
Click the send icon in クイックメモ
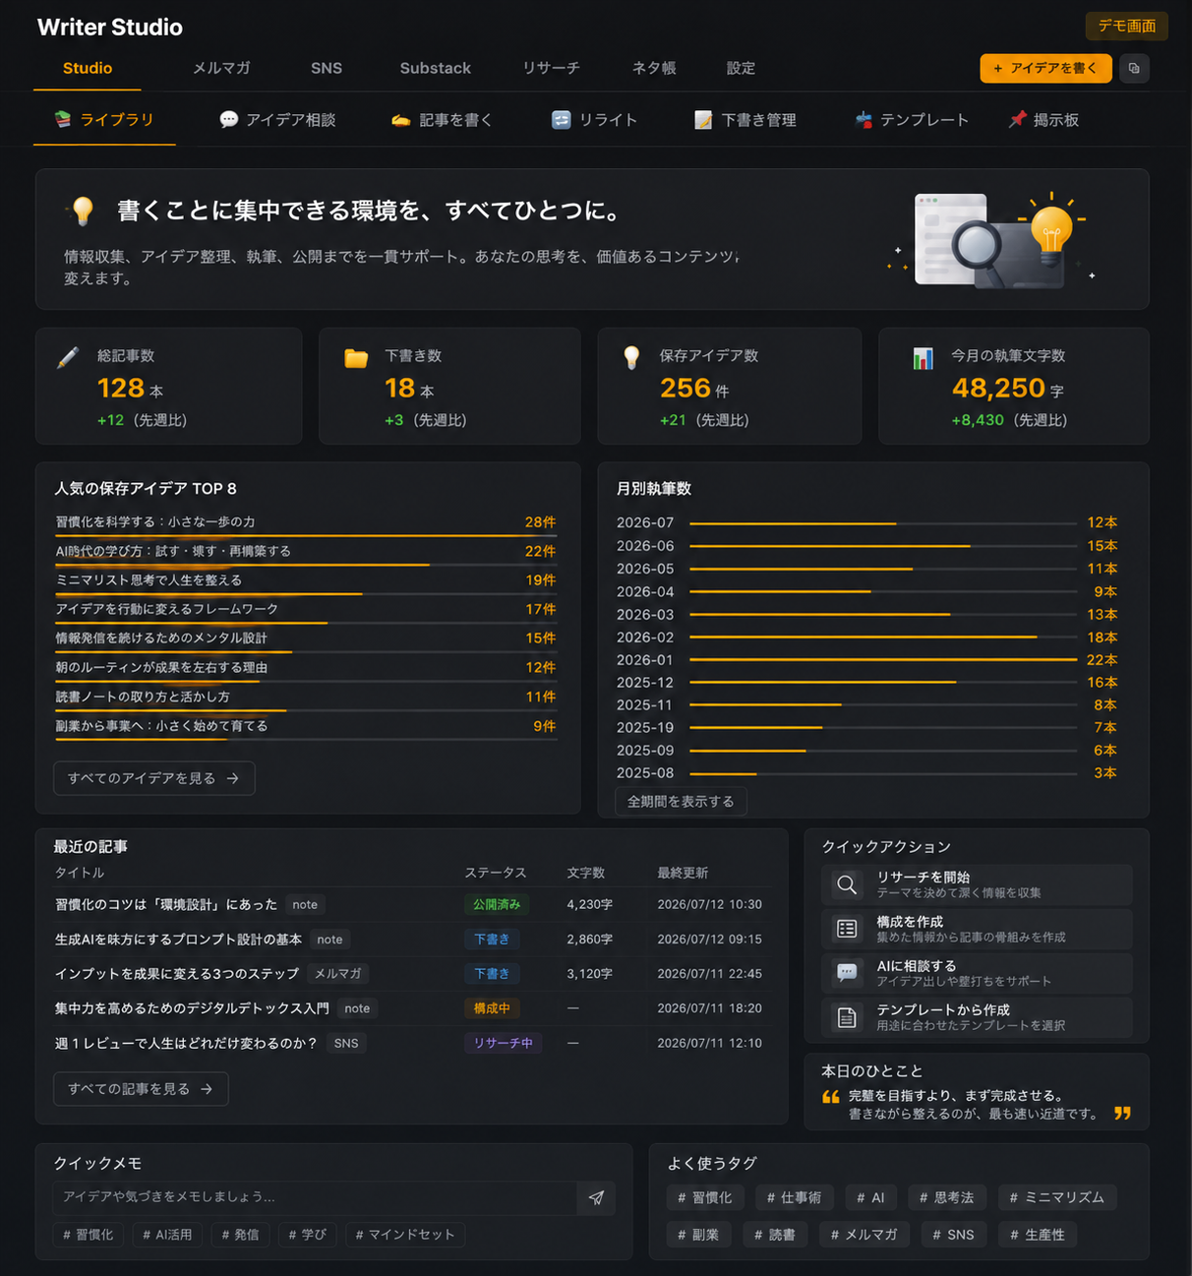click(x=596, y=1197)
